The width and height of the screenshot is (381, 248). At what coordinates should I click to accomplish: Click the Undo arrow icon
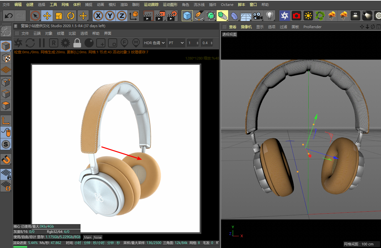click(x=9, y=16)
